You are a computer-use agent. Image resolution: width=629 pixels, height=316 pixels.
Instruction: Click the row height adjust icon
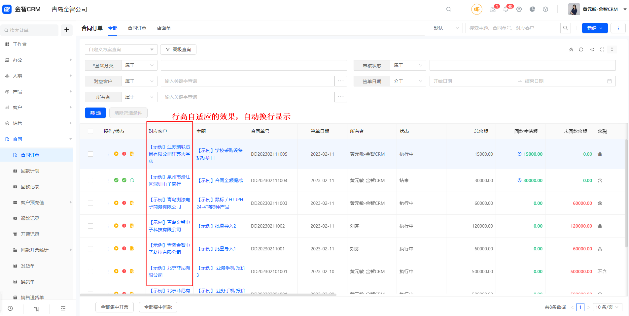[612, 49]
